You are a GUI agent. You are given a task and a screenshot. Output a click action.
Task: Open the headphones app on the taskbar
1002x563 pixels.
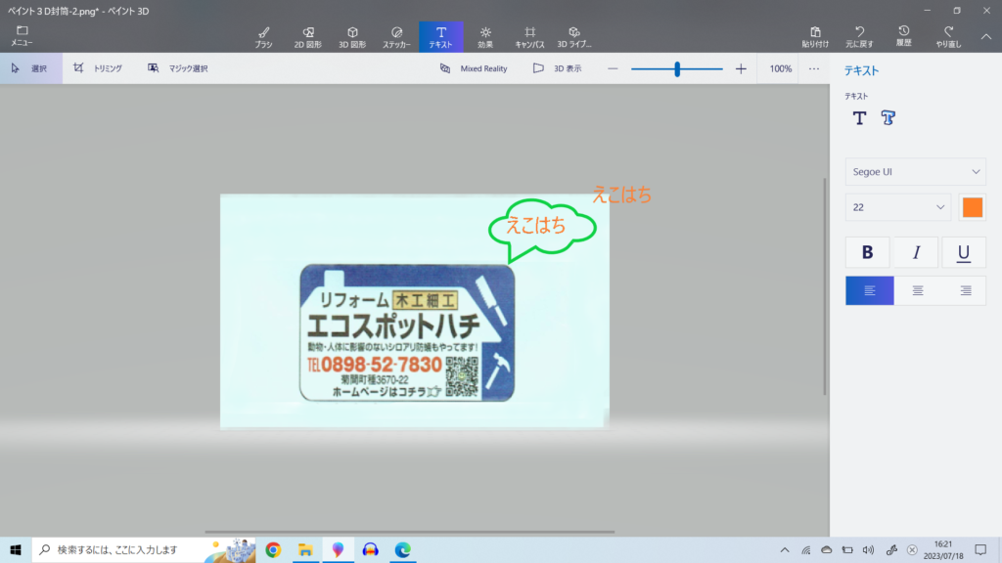pos(371,549)
